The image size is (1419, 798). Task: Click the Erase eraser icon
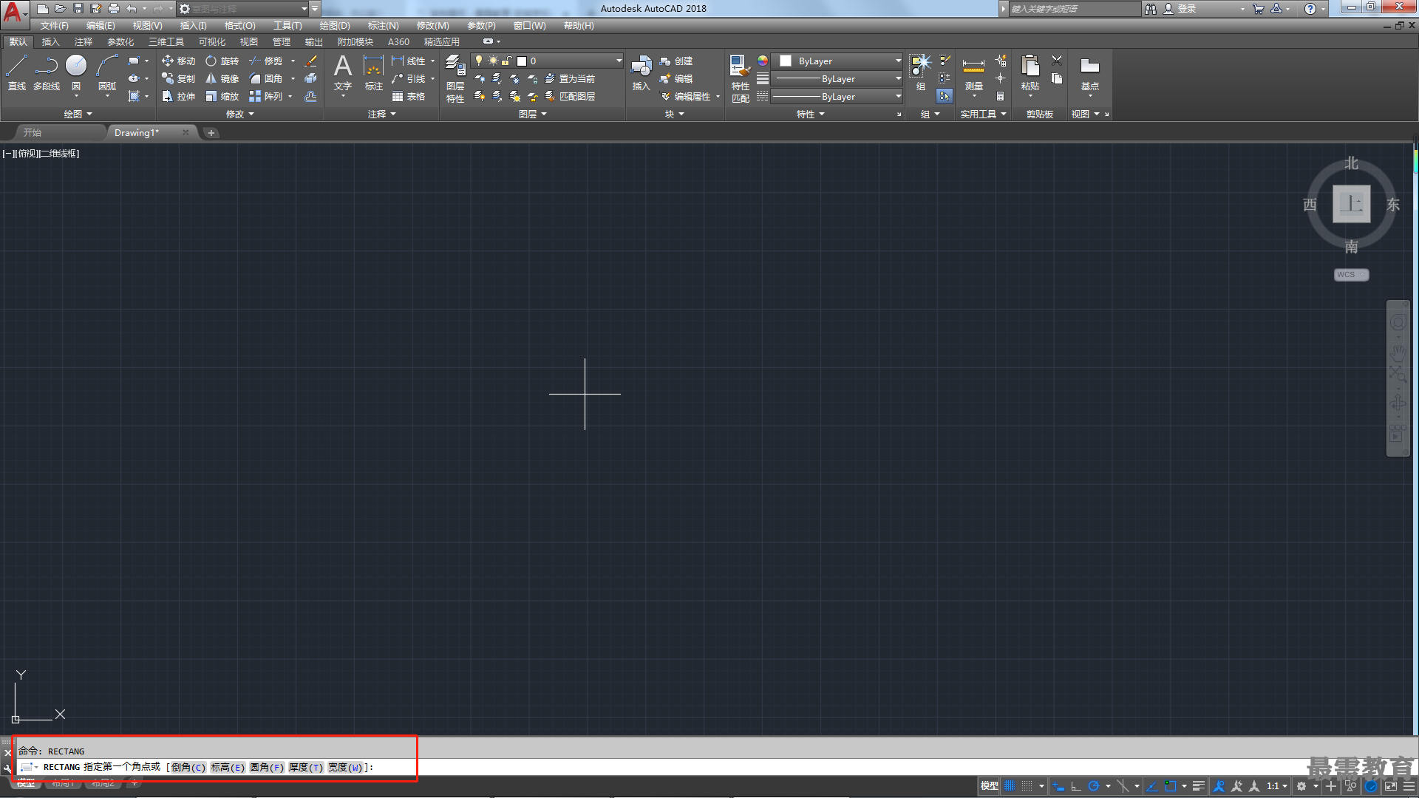311,61
